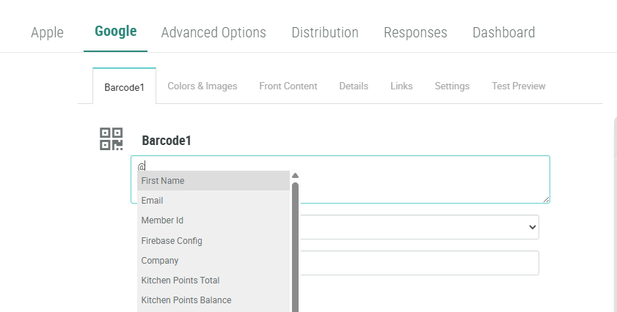Click the QR code icon beside Barcode1
The height and width of the screenshot is (312, 617).
[111, 139]
